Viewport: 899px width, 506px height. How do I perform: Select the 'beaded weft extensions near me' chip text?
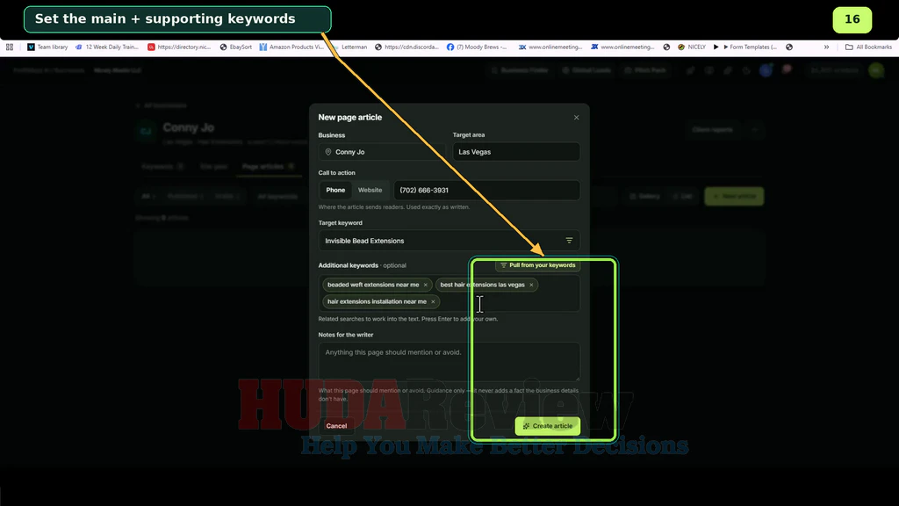tap(373, 286)
